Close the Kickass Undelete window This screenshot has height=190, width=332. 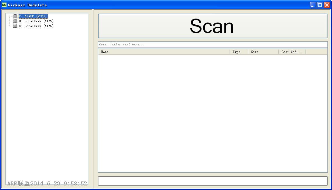click(327, 5)
